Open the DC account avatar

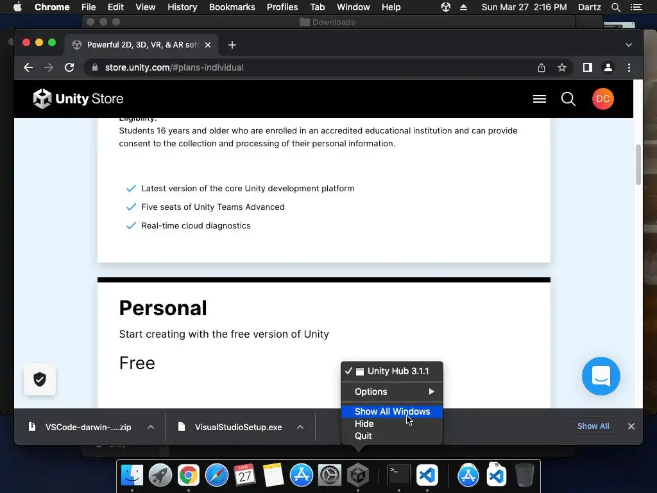pyautogui.click(x=603, y=99)
